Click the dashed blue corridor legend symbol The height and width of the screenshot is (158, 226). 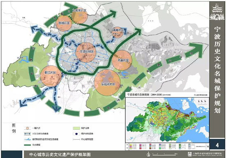(27, 134)
